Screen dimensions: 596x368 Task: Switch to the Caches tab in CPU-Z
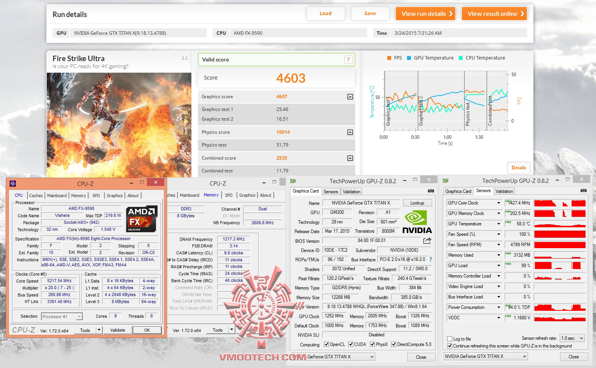36,196
